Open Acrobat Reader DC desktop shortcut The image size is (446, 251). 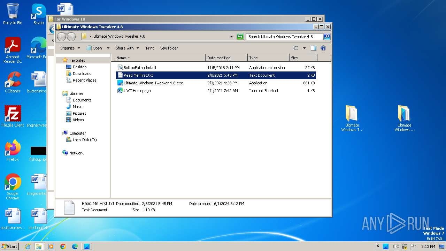[x=13, y=50]
